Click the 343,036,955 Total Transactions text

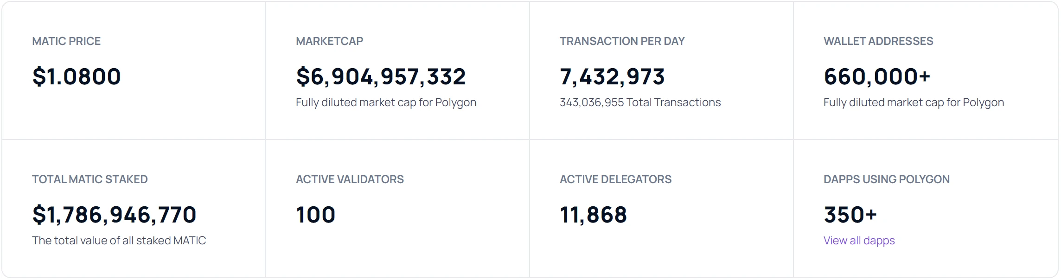640,102
